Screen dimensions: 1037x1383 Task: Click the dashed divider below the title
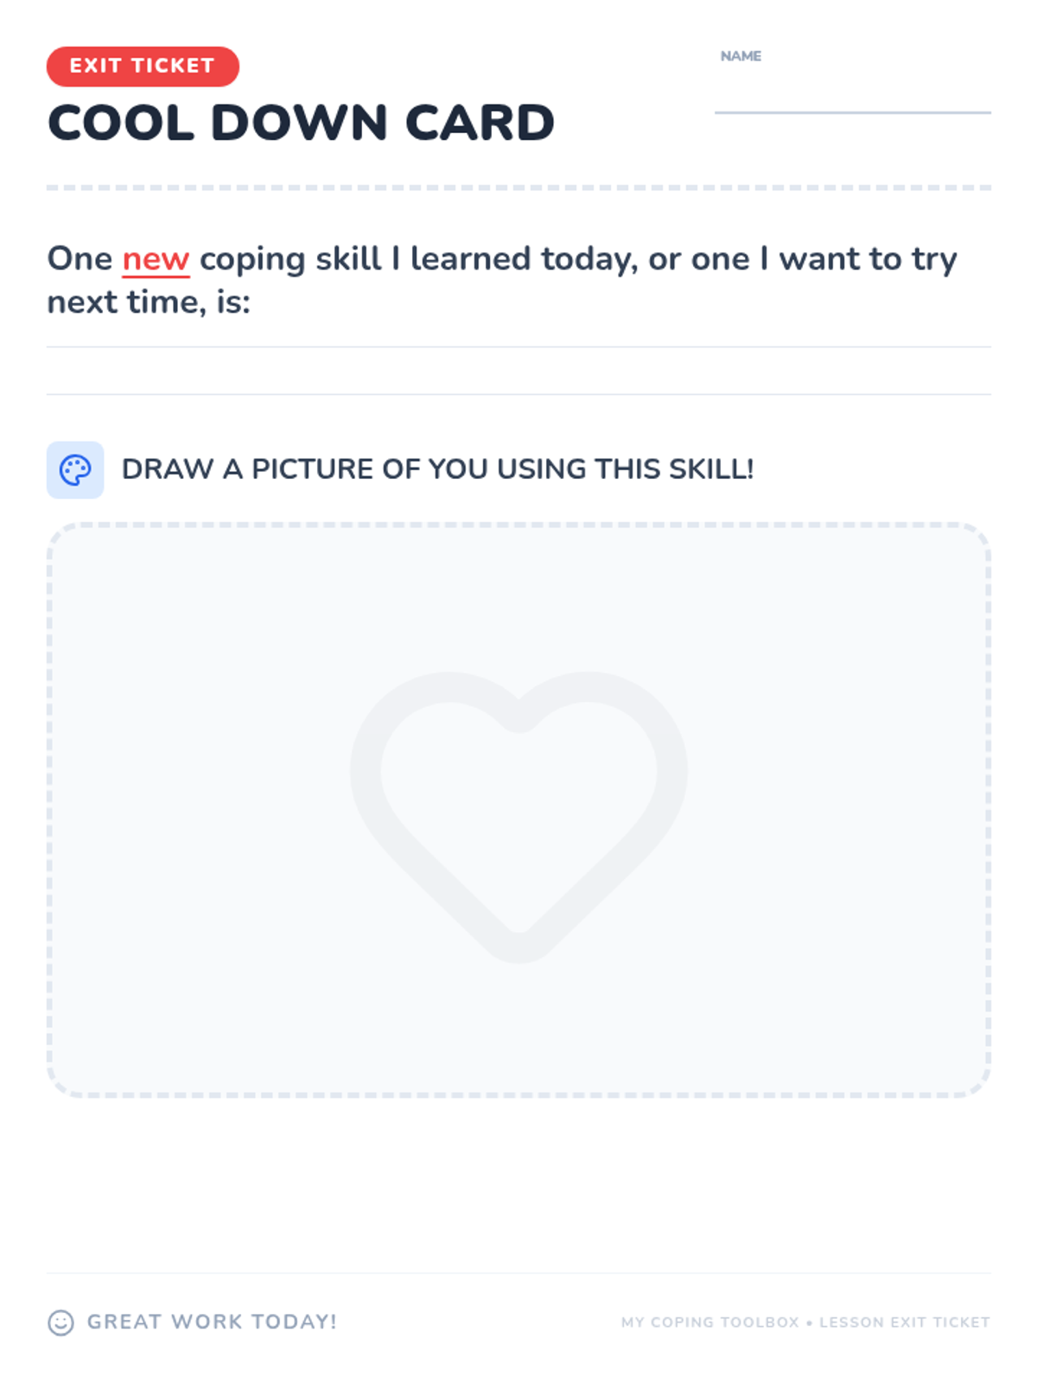[518, 188]
